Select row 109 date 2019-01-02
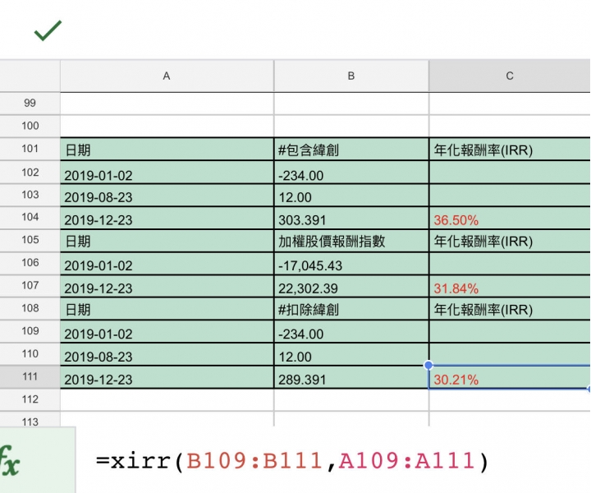Viewport: 591px width, 493px height. 167,332
